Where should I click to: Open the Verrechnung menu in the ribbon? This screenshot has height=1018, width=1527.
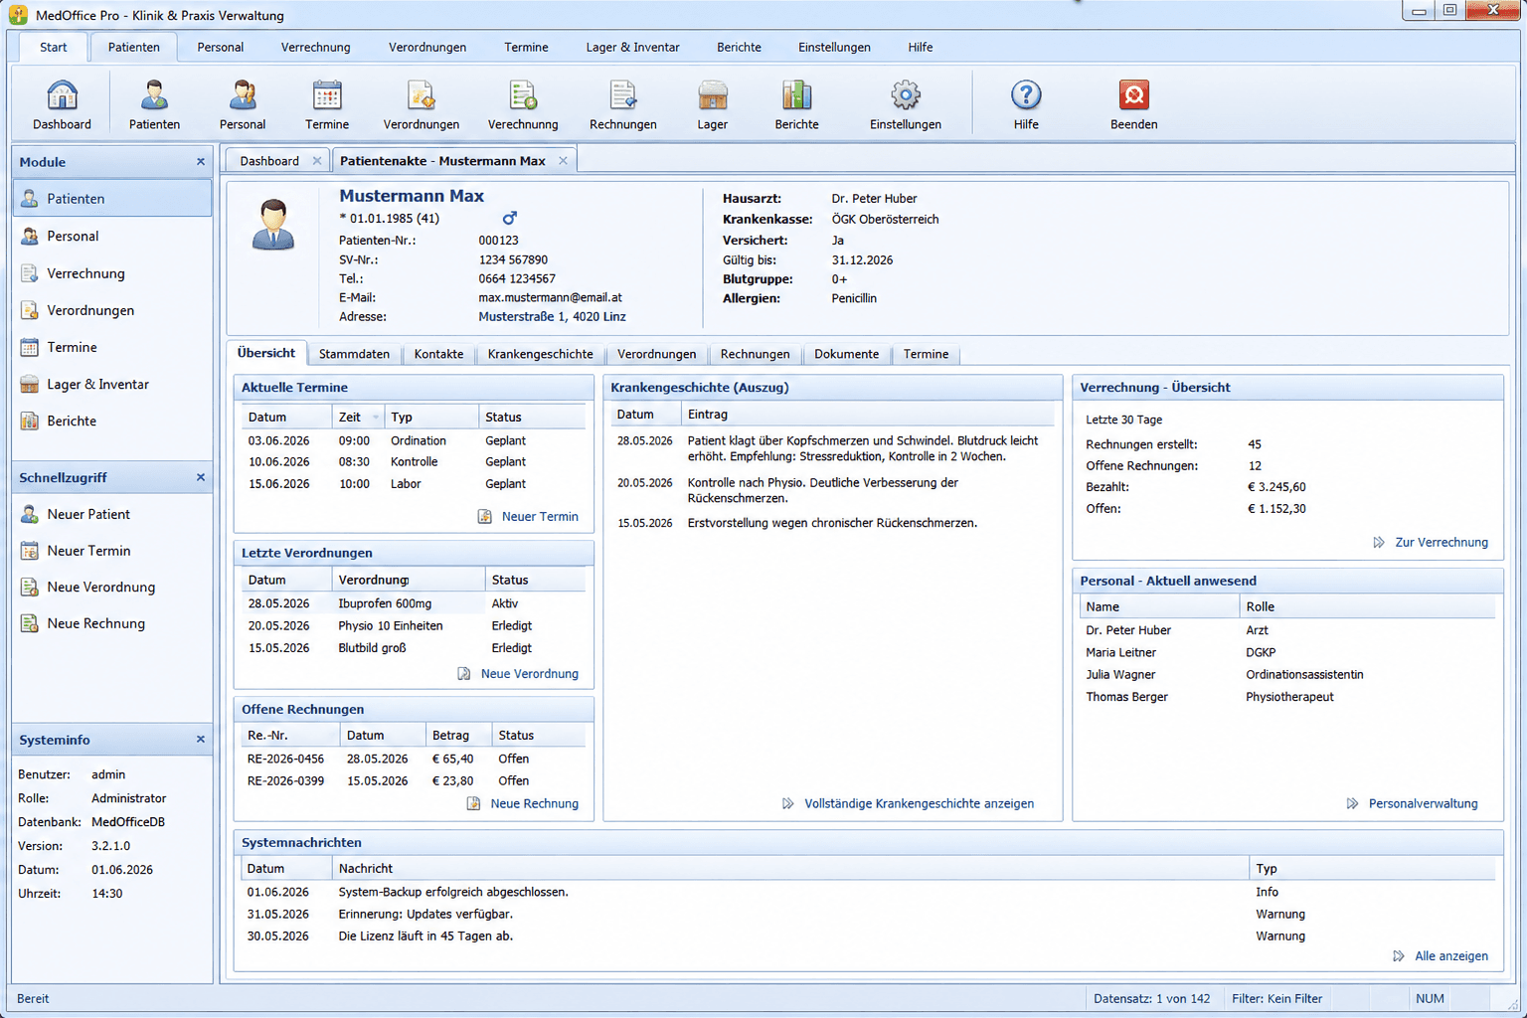tap(315, 47)
